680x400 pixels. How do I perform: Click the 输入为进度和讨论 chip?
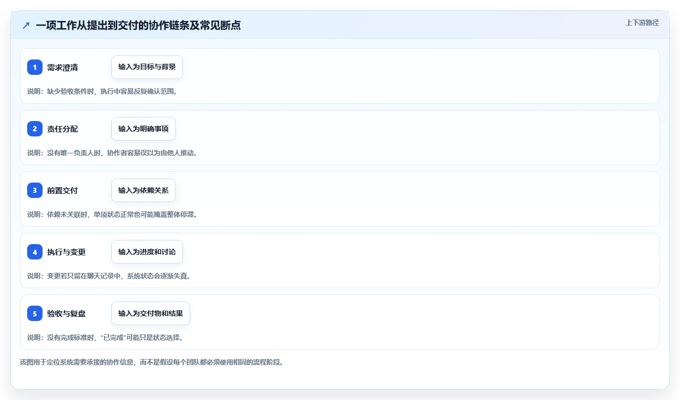pyautogui.click(x=147, y=252)
